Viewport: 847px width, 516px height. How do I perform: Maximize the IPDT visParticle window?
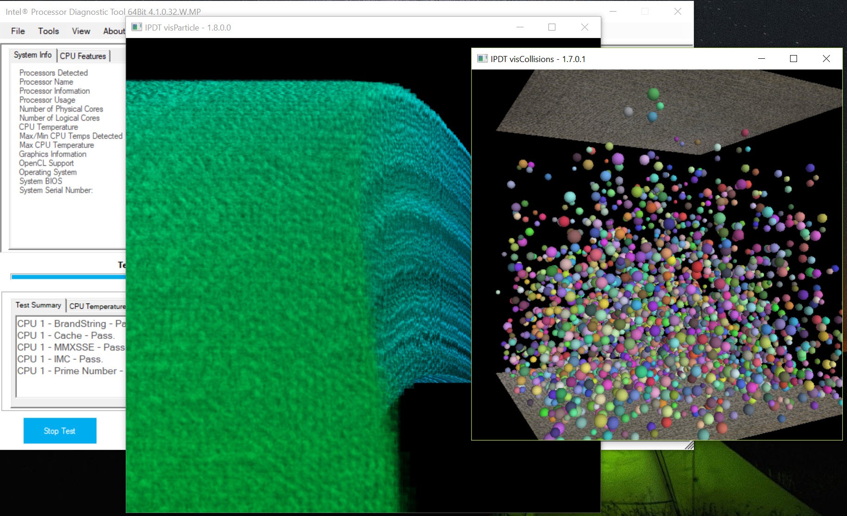[552, 27]
